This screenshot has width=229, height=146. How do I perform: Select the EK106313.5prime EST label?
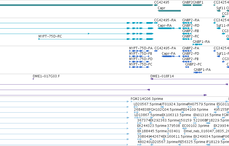[x=176, y=115]
